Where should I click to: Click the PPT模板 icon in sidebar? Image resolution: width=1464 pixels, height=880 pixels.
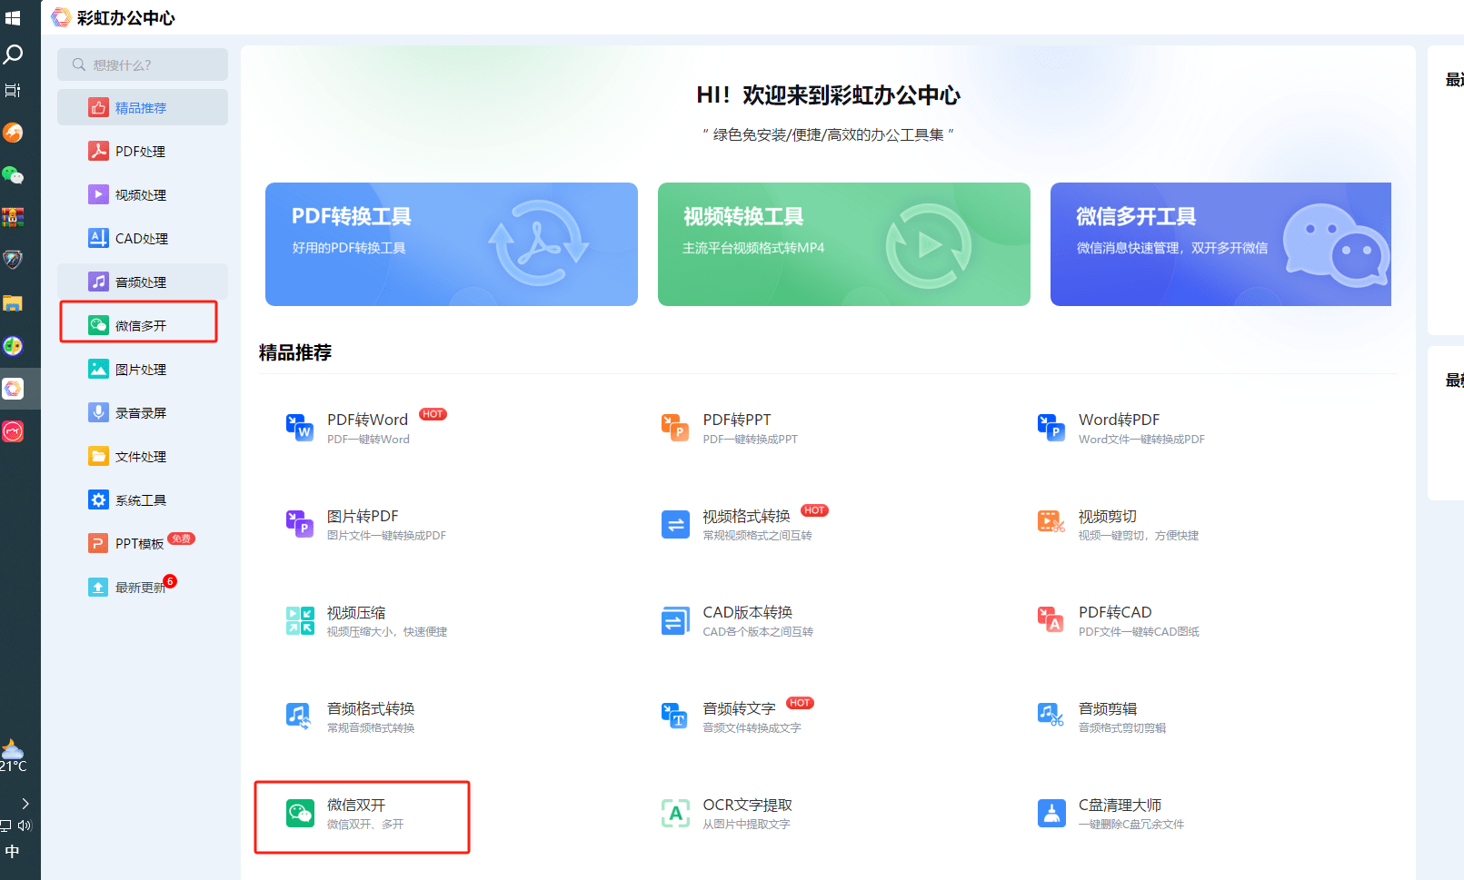[98, 543]
